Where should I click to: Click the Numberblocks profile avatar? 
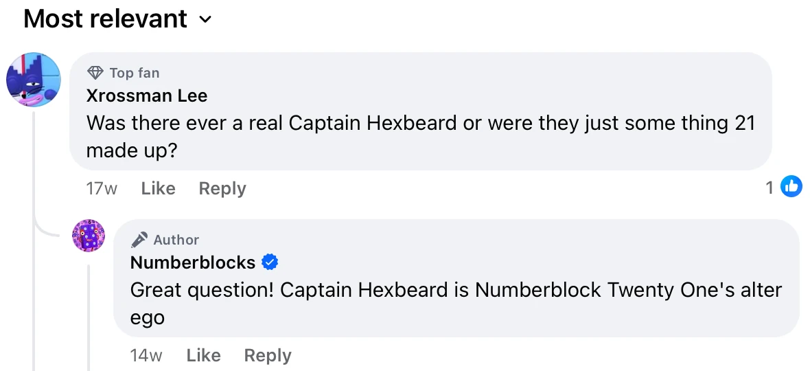point(89,236)
